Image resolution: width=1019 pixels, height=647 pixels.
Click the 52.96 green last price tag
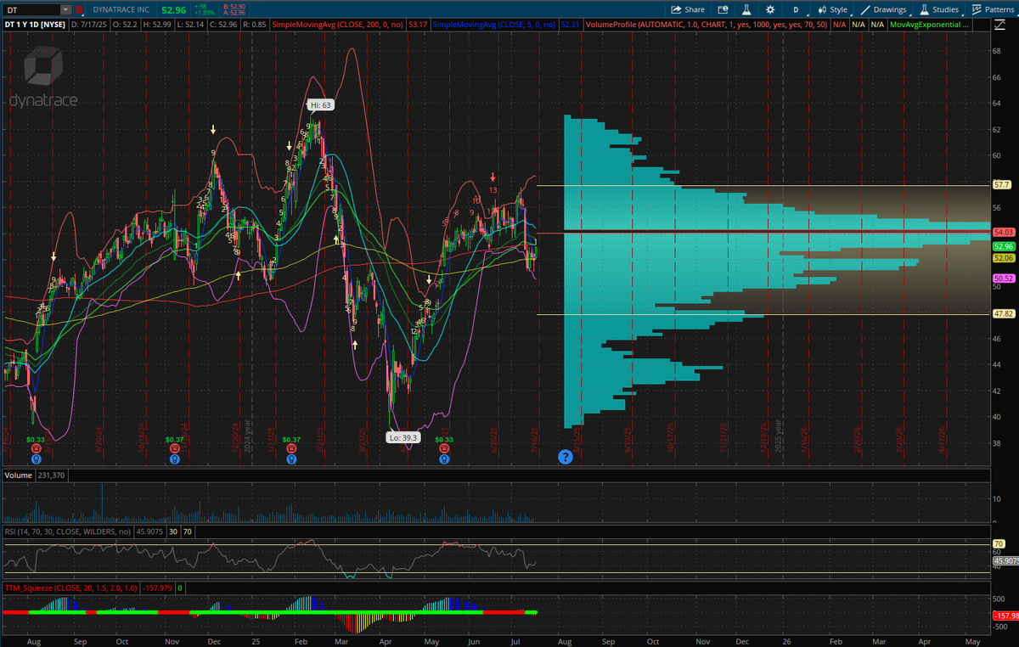[1003, 246]
